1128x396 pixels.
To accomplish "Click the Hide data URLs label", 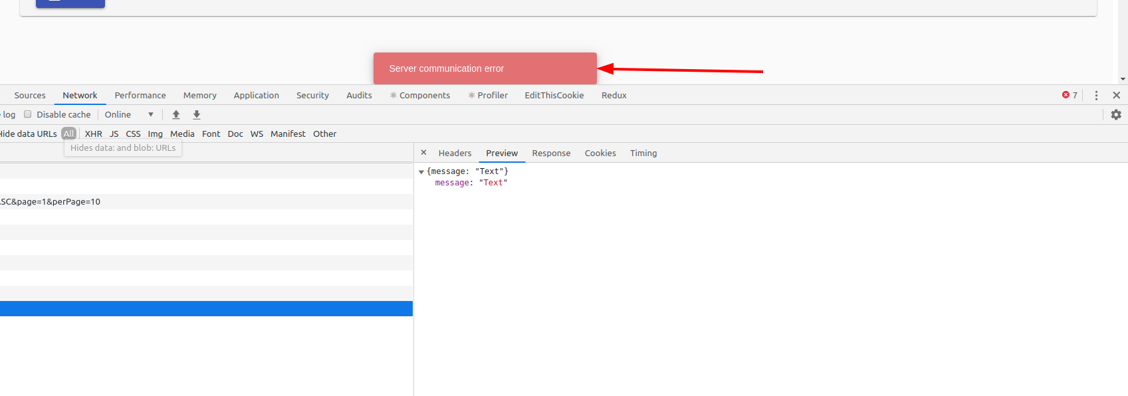I will 28,134.
